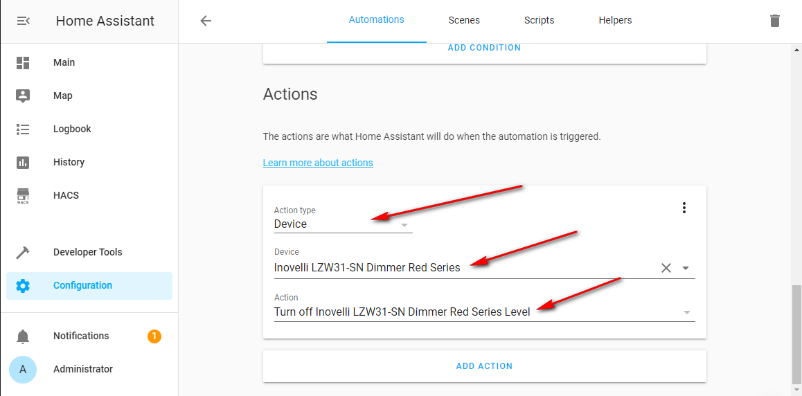Click the ADD CONDITION button
The image size is (802, 396).
(484, 48)
